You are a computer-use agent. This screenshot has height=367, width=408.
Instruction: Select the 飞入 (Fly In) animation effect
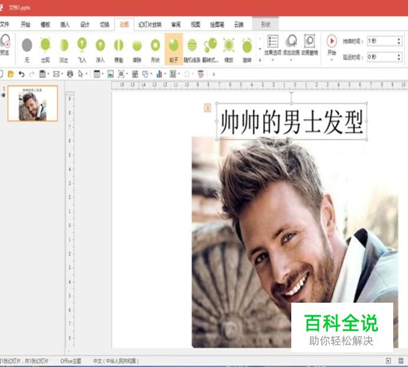[82, 47]
